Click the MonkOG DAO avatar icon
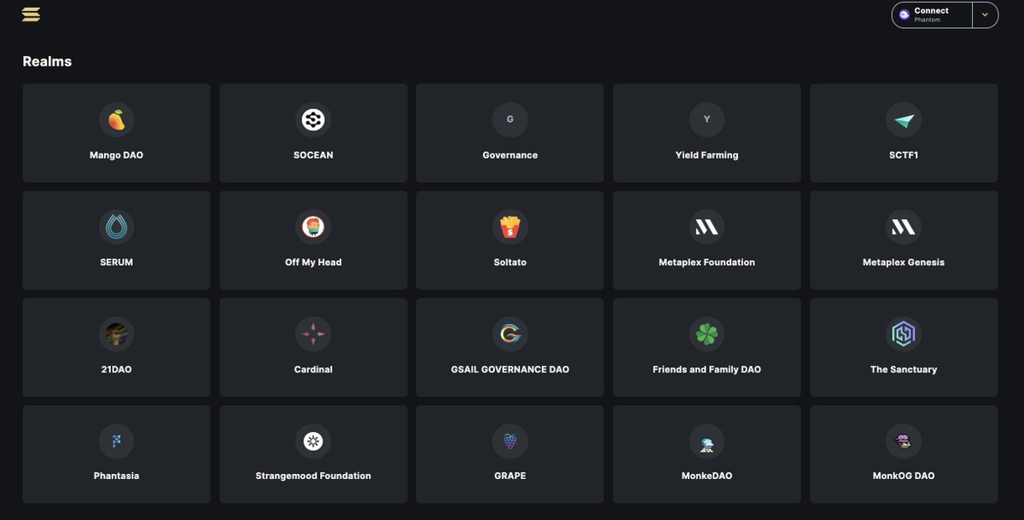Screen dimensions: 1024x520 point(904,442)
